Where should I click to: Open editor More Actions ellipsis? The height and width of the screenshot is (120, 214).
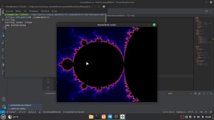click(x=210, y=11)
